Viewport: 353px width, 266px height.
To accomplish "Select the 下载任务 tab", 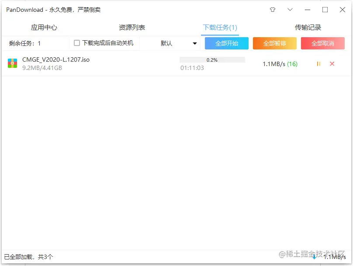I will pos(221,27).
